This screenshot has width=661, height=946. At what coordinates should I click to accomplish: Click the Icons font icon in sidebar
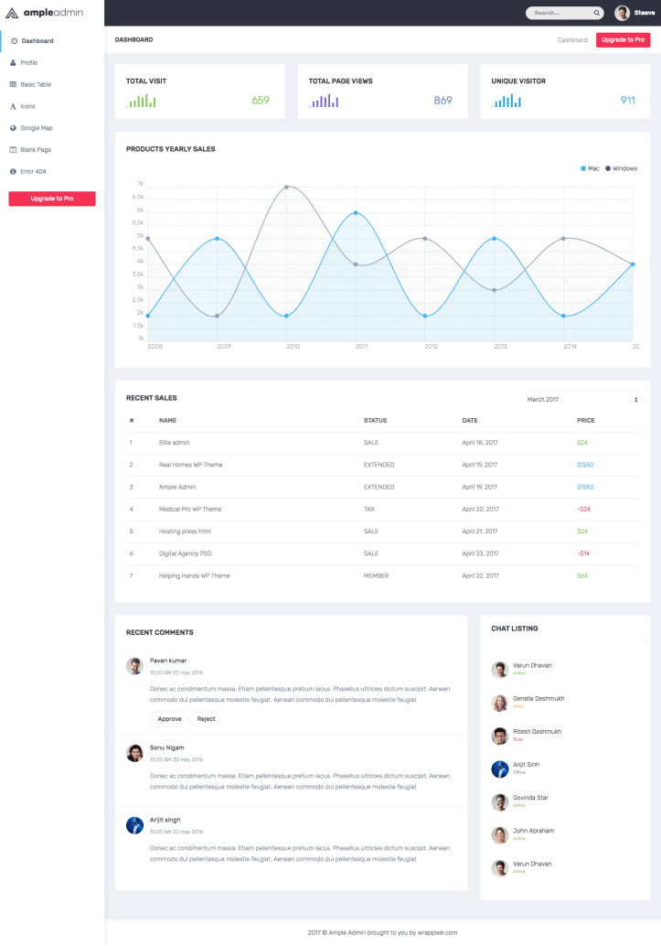13,106
